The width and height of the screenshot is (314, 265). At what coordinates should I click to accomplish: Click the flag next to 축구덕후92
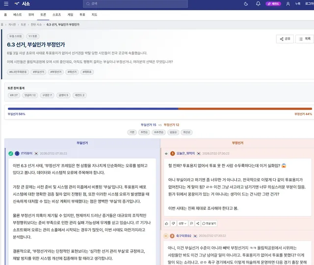(x=195, y=236)
